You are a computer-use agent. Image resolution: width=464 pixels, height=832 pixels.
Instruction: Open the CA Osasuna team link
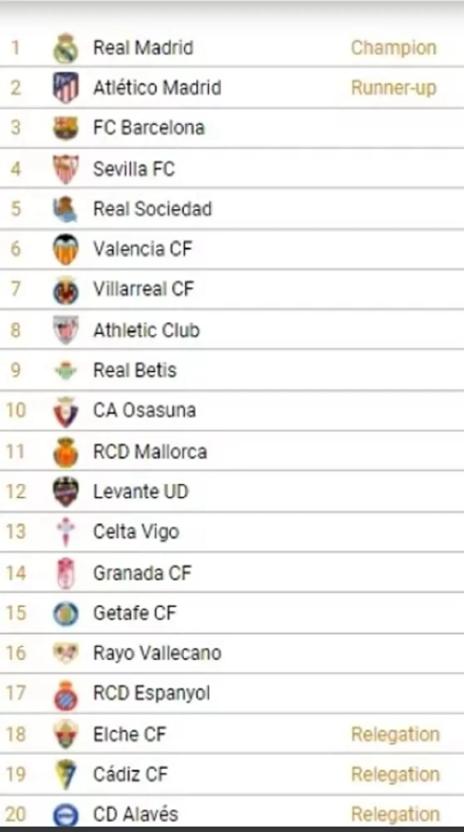click(x=144, y=410)
